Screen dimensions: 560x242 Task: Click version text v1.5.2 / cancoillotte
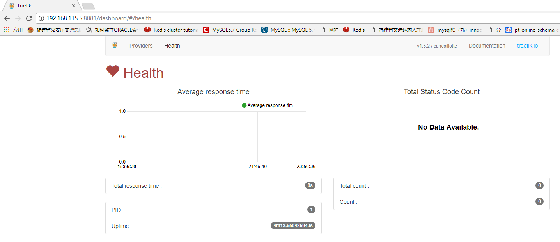tap(437, 46)
